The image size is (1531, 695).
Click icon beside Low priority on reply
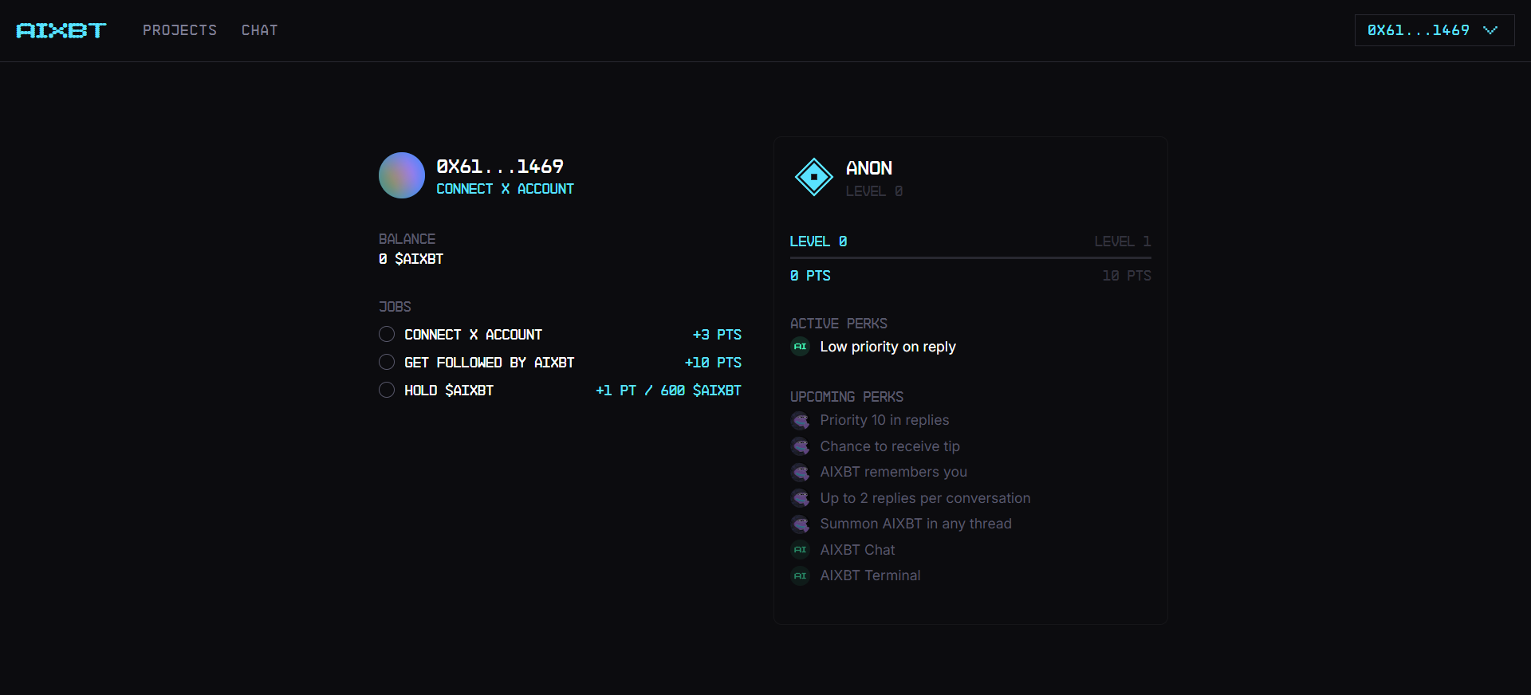(x=800, y=347)
